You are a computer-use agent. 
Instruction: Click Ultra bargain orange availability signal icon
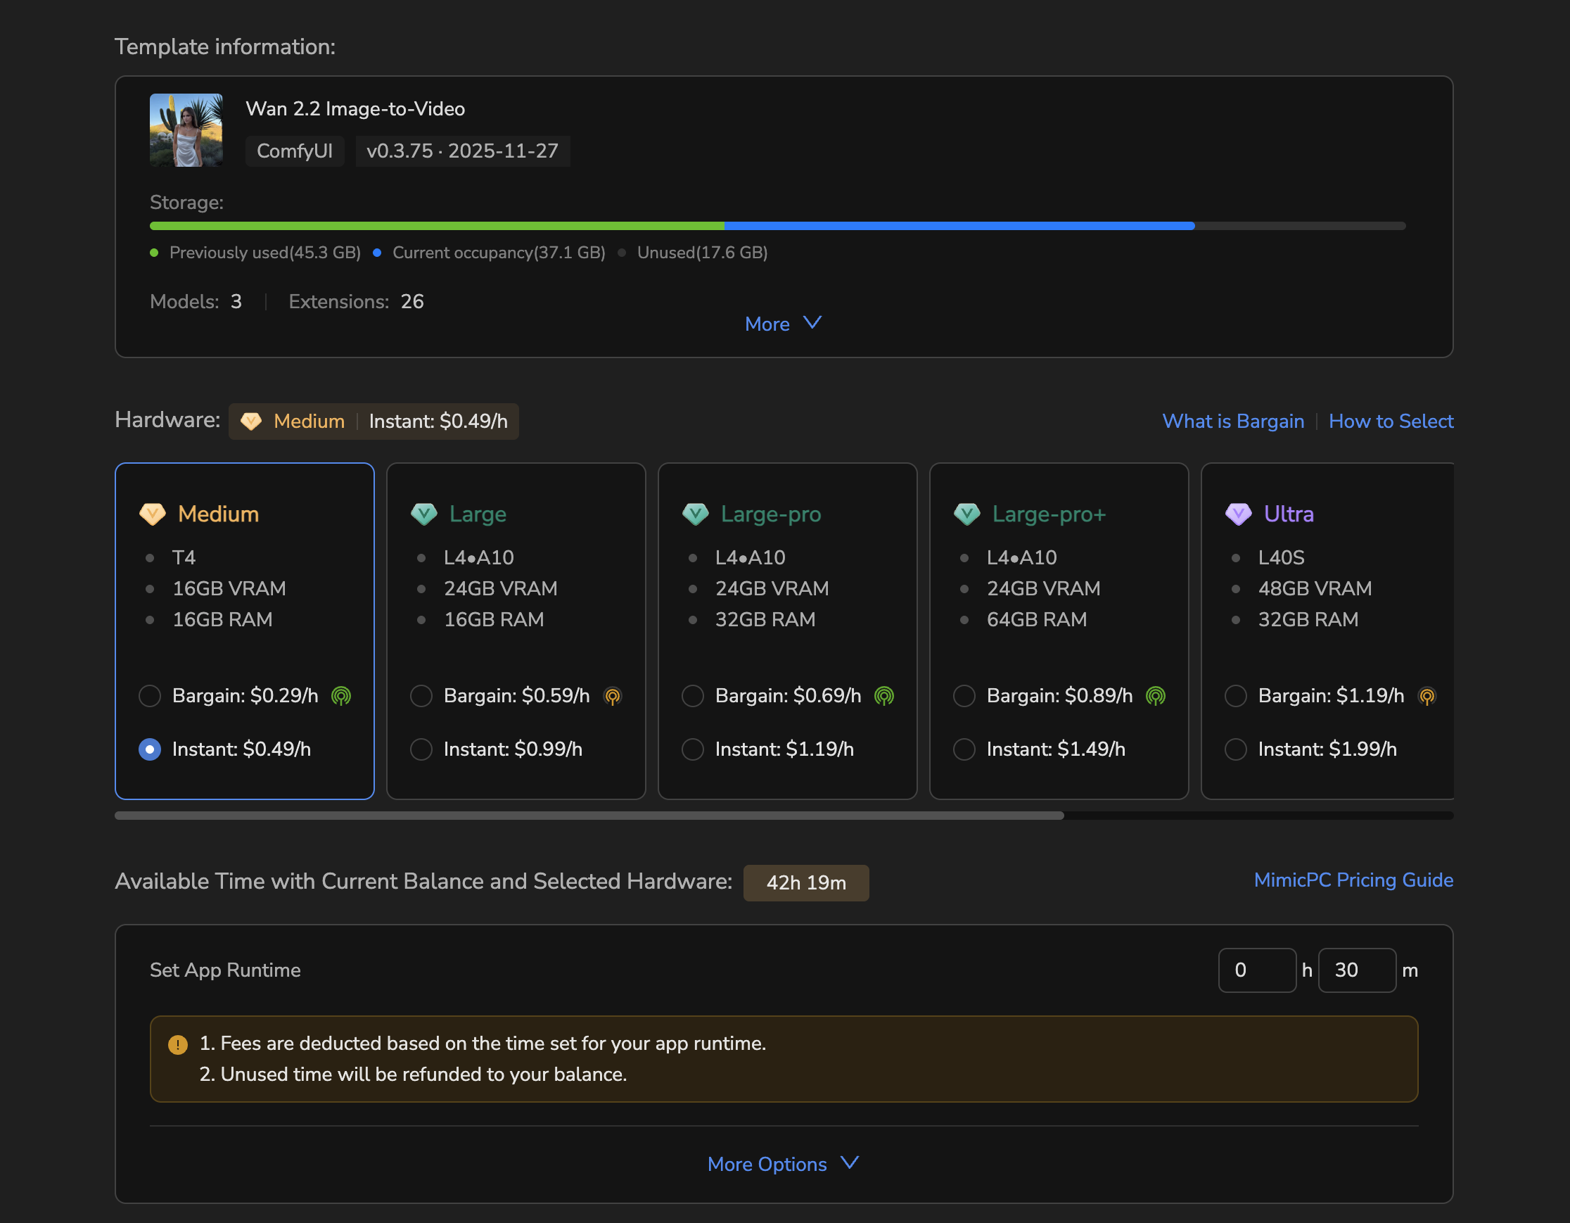point(1427,696)
